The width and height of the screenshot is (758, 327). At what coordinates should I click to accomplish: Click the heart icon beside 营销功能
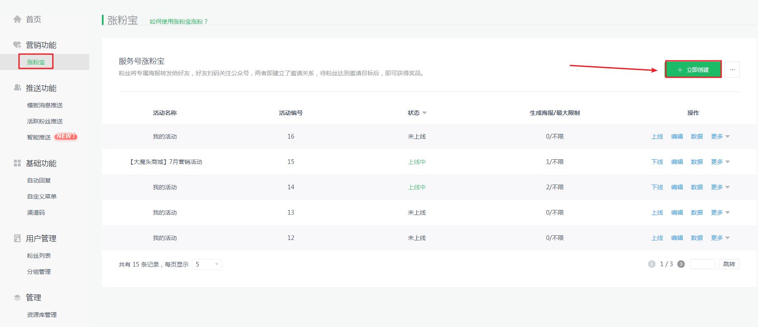click(17, 45)
